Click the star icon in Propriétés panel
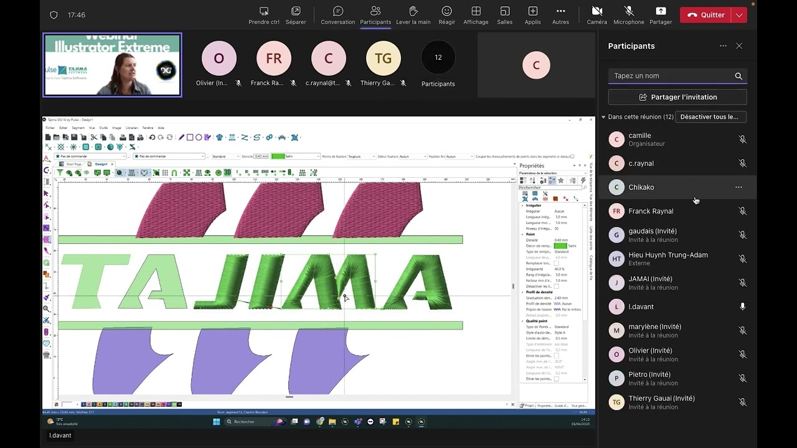 pos(561,180)
